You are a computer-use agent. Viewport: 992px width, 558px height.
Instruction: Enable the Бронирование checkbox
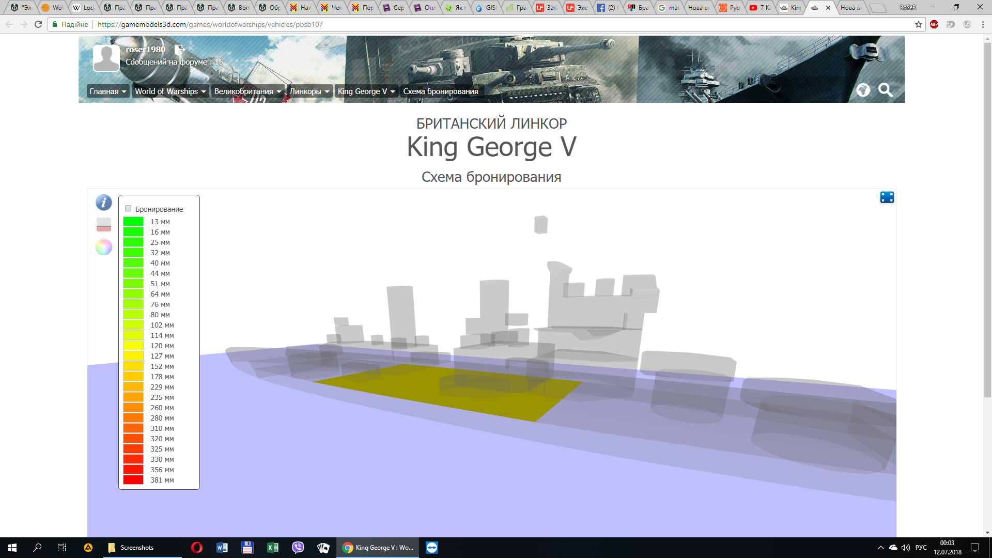coord(128,209)
